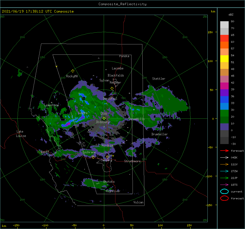Click the Sundre city label
245x229 pixels.
coord(82,113)
